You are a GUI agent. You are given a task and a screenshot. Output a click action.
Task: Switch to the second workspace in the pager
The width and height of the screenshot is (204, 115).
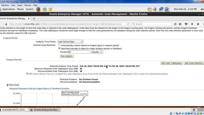click(200, 110)
